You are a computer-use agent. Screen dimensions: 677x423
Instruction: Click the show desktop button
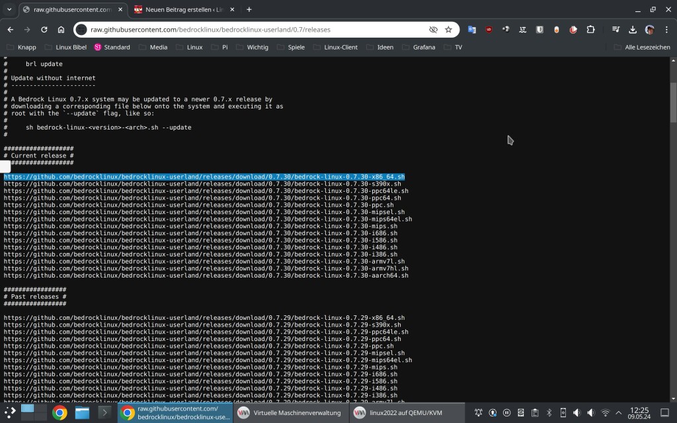pyautogui.click(x=665, y=412)
